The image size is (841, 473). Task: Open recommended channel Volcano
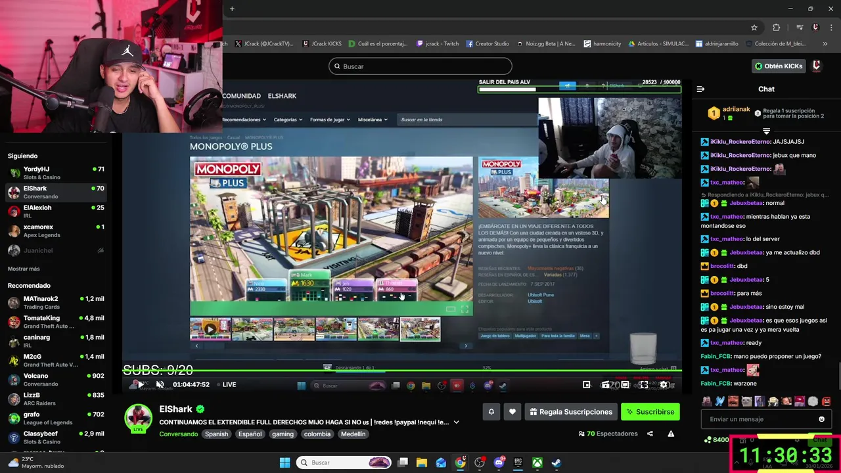tap(56, 380)
